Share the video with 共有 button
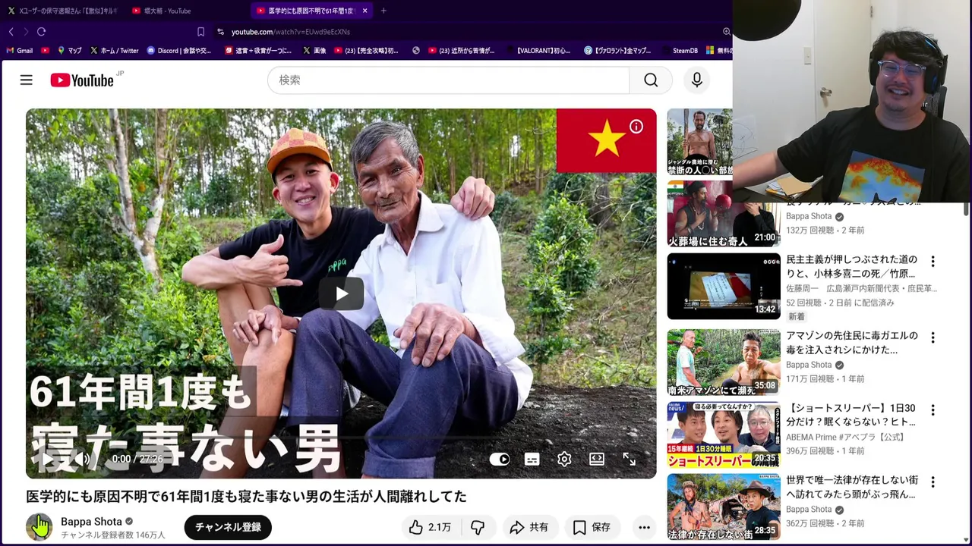Screen dimensions: 972x546 coord(529,527)
